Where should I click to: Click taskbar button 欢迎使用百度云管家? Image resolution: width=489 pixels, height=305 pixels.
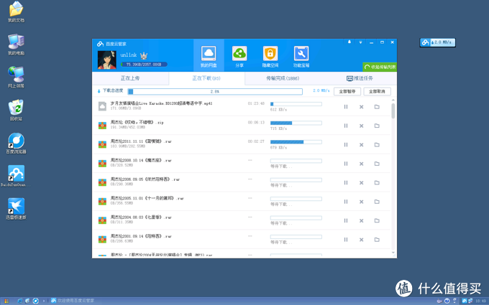point(73,301)
